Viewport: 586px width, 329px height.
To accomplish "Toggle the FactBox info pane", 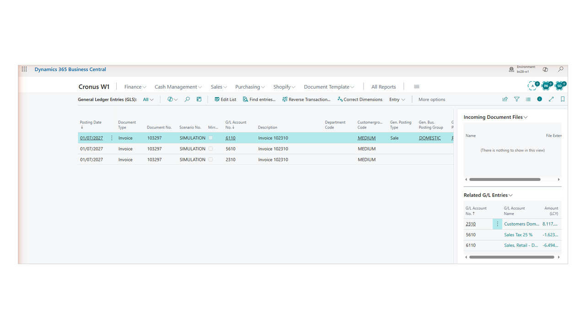I will 540,99.
